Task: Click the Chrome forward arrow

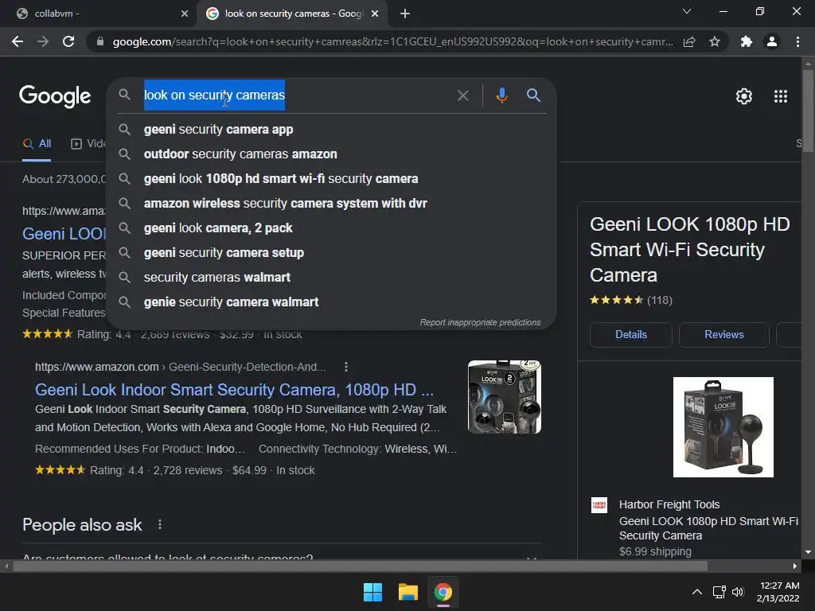Action: (43, 41)
